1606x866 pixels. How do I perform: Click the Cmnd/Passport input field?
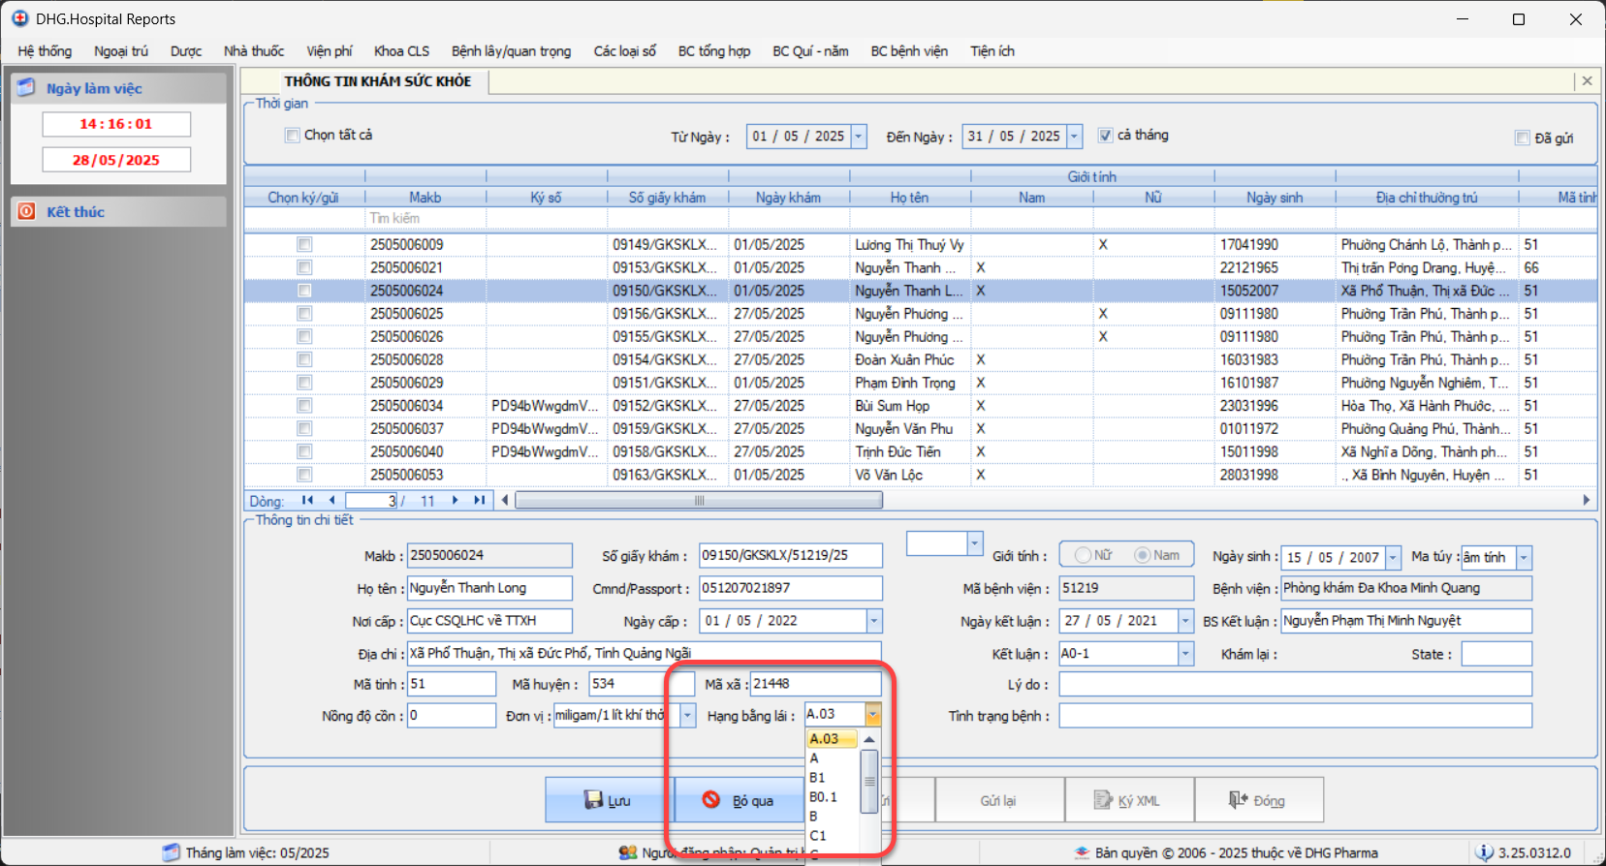[790, 588]
